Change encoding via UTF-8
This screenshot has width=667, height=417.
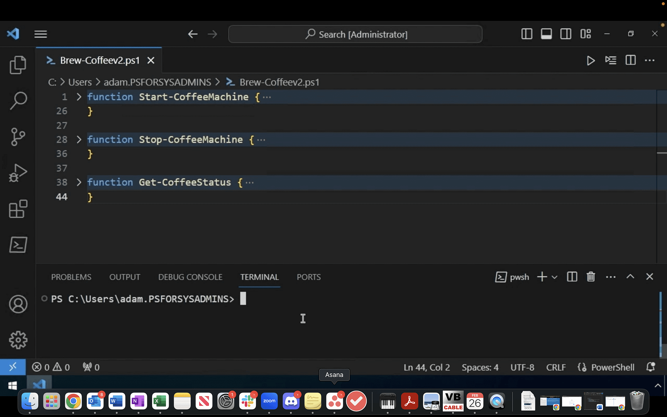pos(522,367)
